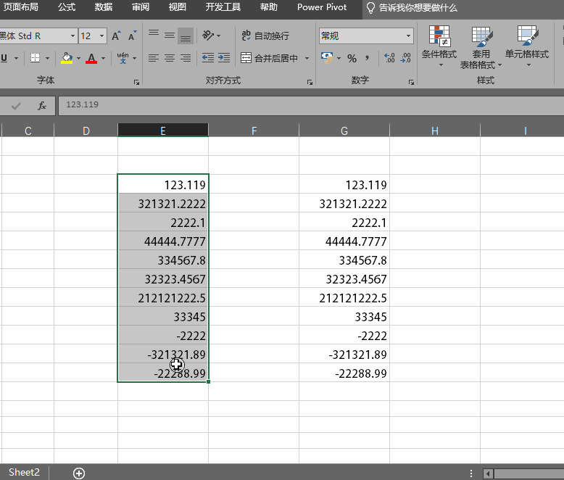Screen dimensions: 564x480
Task: Click the Percent Style icon
Action: (352, 58)
